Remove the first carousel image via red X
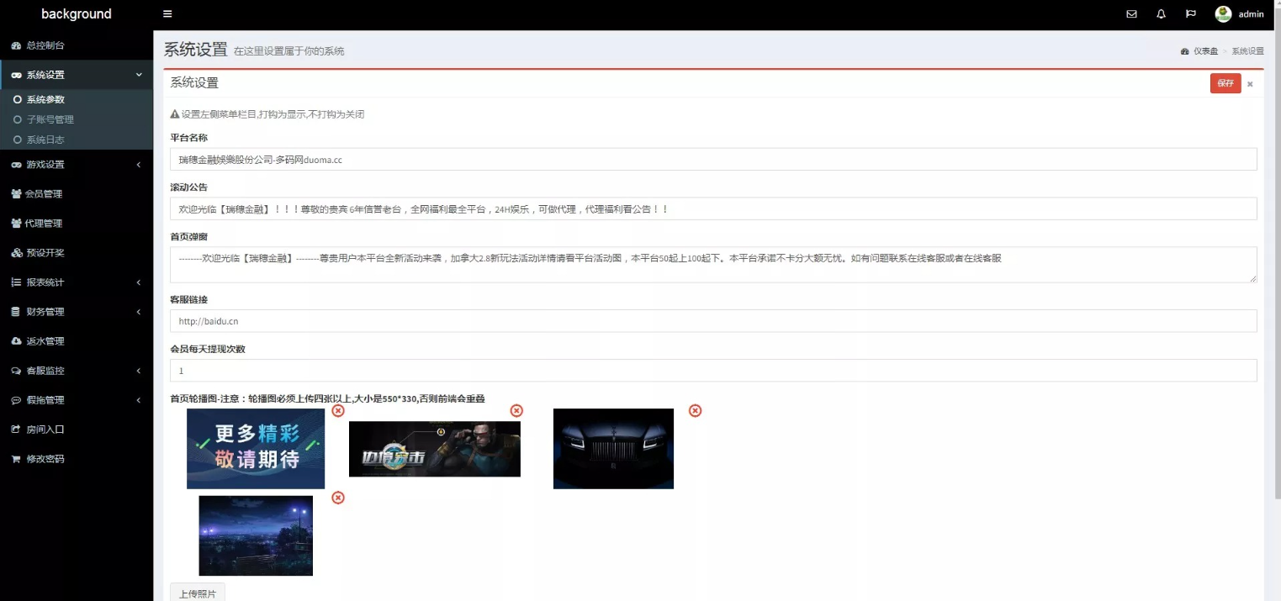 (338, 411)
